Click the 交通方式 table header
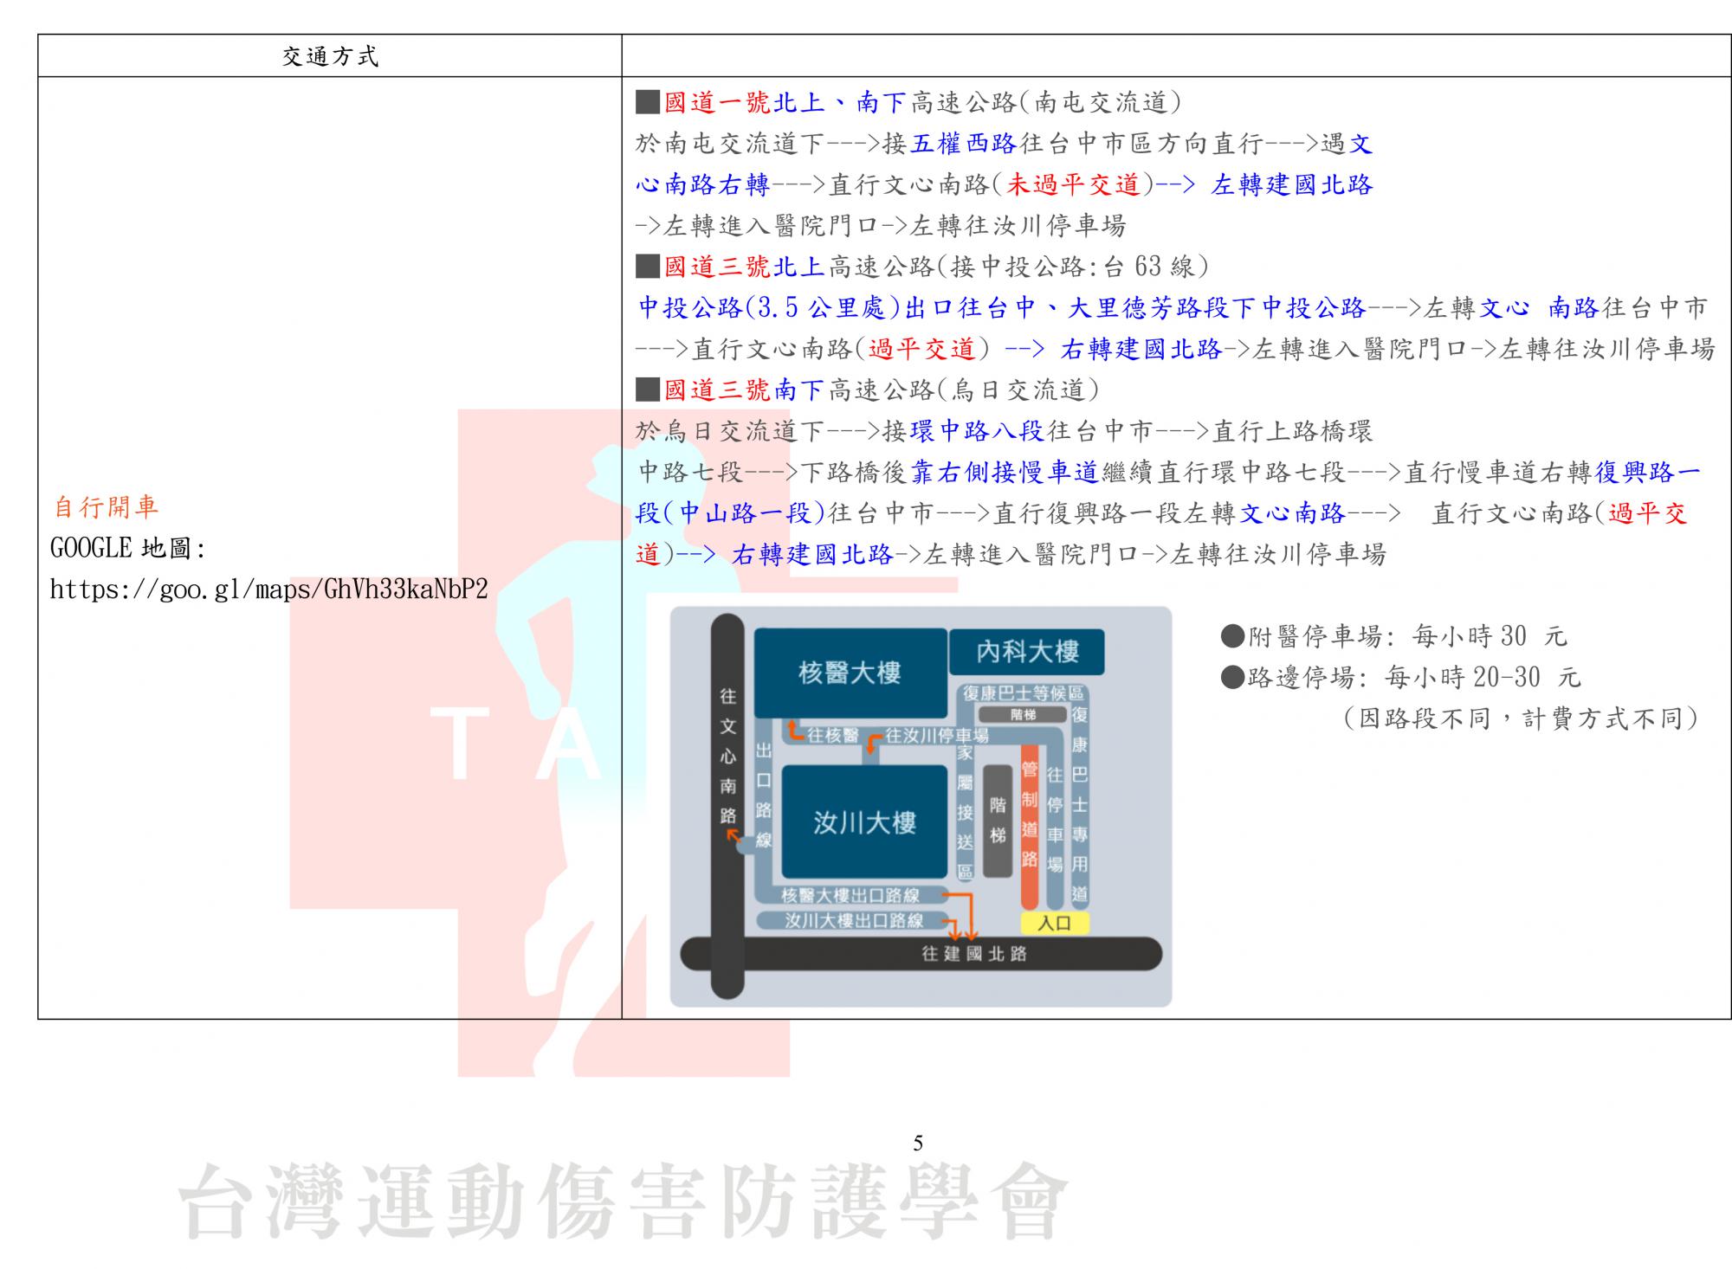The width and height of the screenshot is (1732, 1269). pyautogui.click(x=330, y=56)
